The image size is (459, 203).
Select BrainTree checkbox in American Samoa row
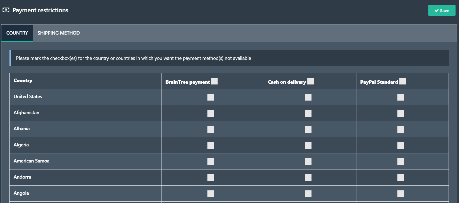click(x=211, y=161)
